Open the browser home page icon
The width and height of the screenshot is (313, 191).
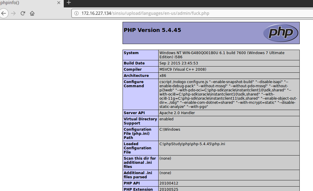pyautogui.click(x=32, y=13)
